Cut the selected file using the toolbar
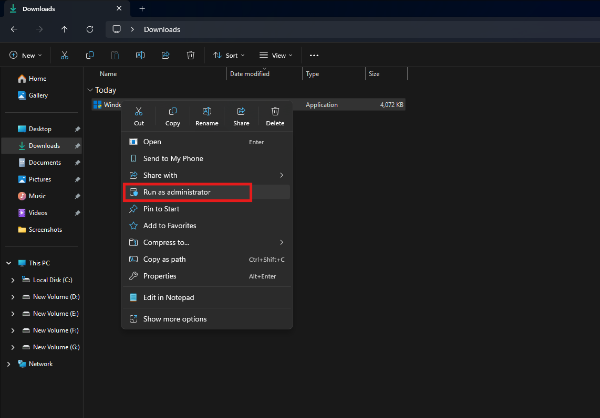This screenshot has width=600, height=418. tap(65, 55)
